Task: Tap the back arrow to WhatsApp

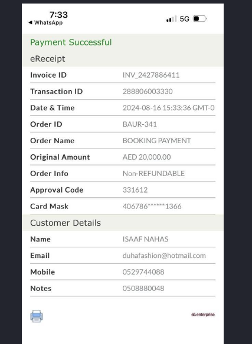Action: 30,22
